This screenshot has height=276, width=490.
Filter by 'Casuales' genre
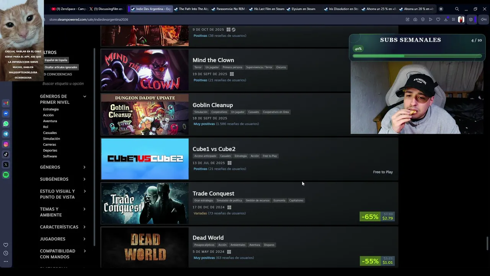[50, 133]
